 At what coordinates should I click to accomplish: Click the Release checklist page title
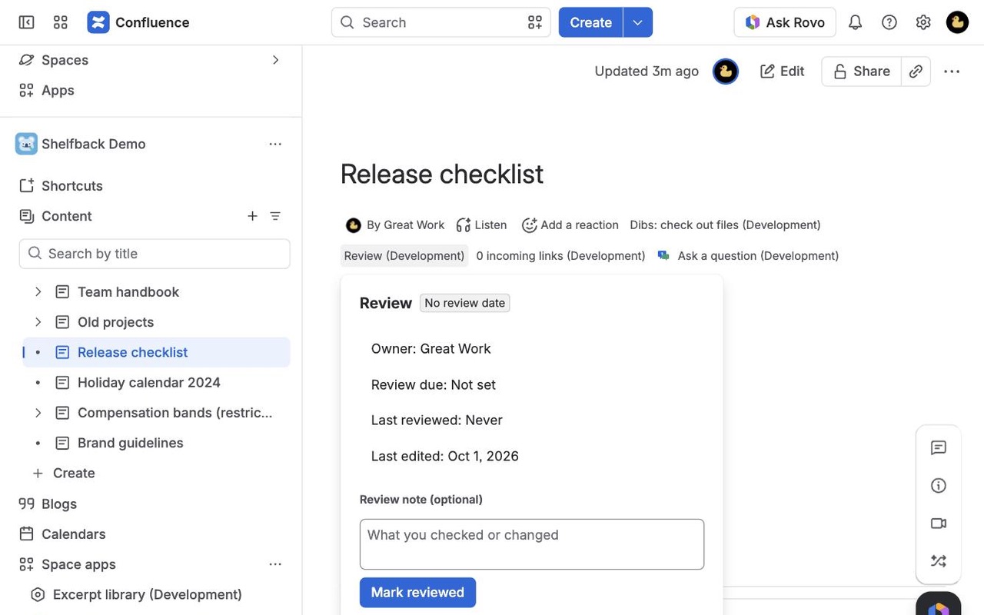coord(442,175)
